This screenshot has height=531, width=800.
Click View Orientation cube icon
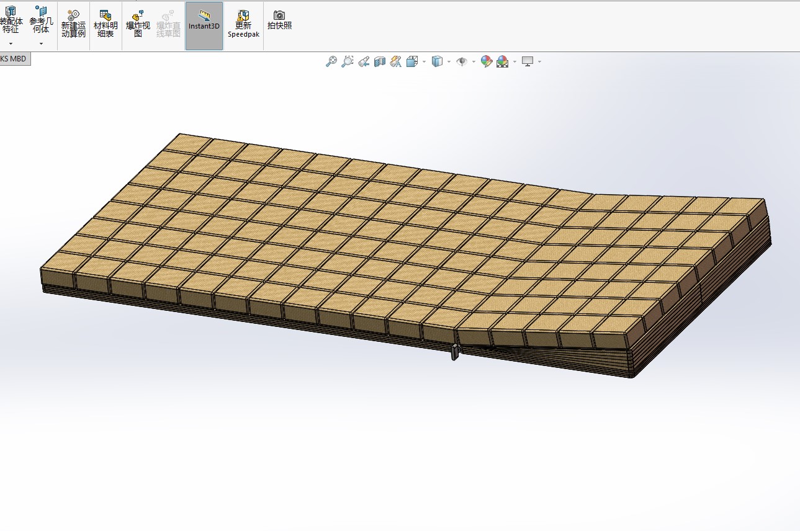412,61
